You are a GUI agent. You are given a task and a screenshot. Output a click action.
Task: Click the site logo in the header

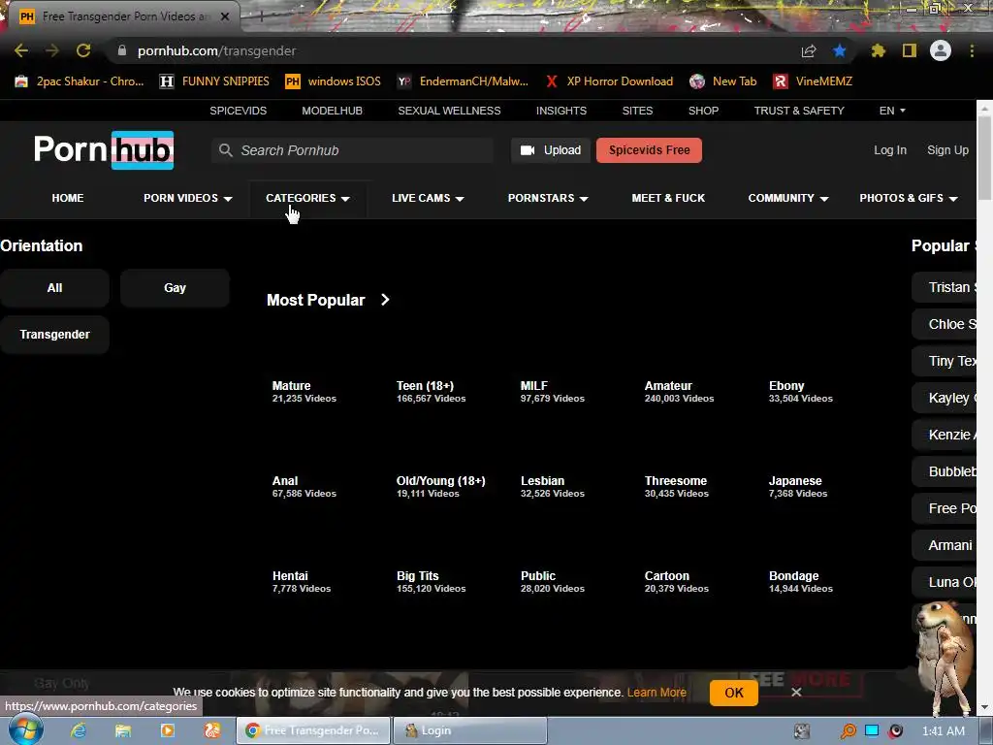click(x=104, y=150)
